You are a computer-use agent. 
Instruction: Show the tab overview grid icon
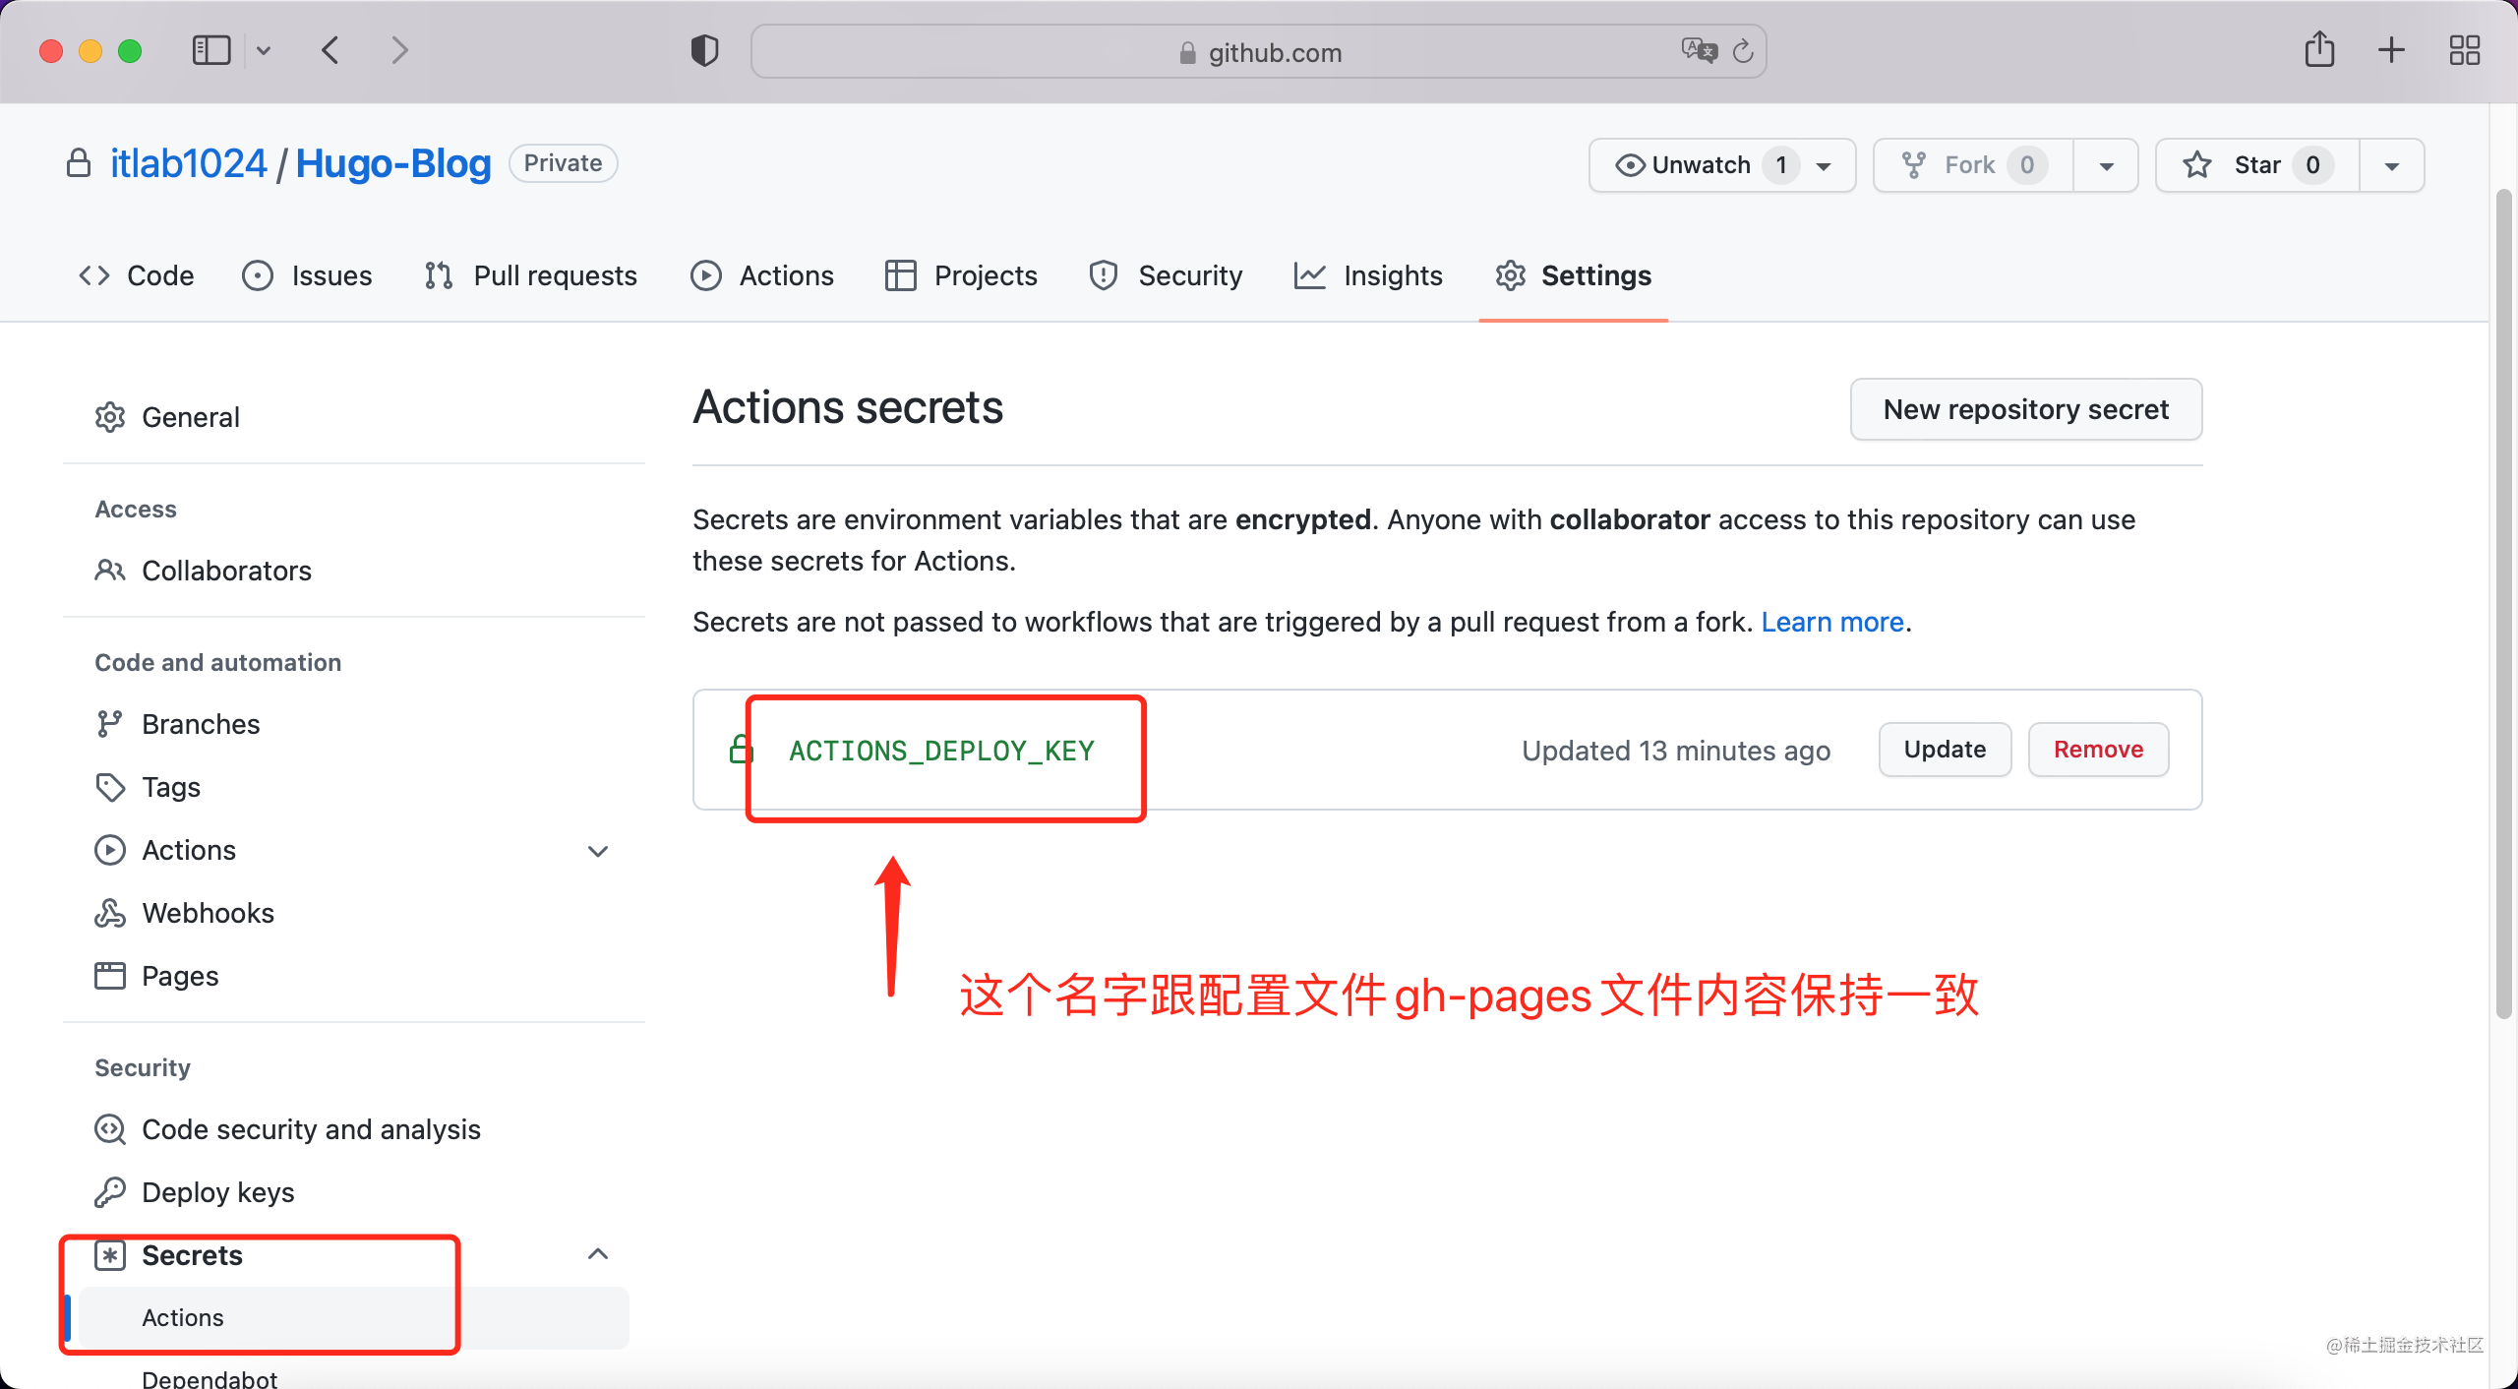point(2464,50)
